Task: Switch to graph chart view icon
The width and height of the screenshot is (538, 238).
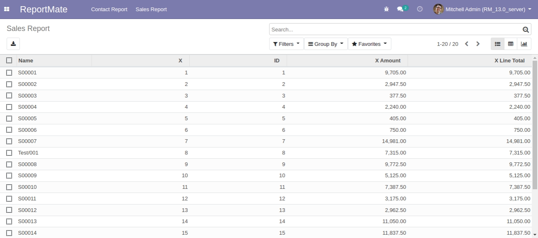Action: point(524,44)
